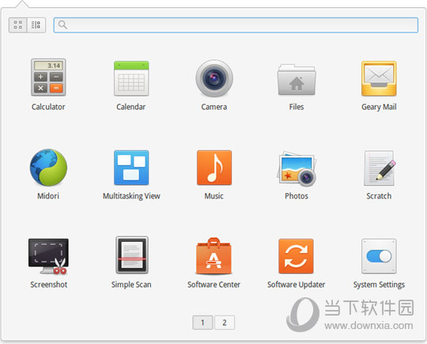The image size is (427, 344).
Task: Switch to grid view mode
Action: point(18,25)
